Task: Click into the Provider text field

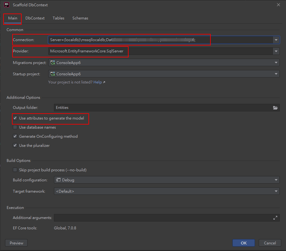Action: tap(161, 51)
